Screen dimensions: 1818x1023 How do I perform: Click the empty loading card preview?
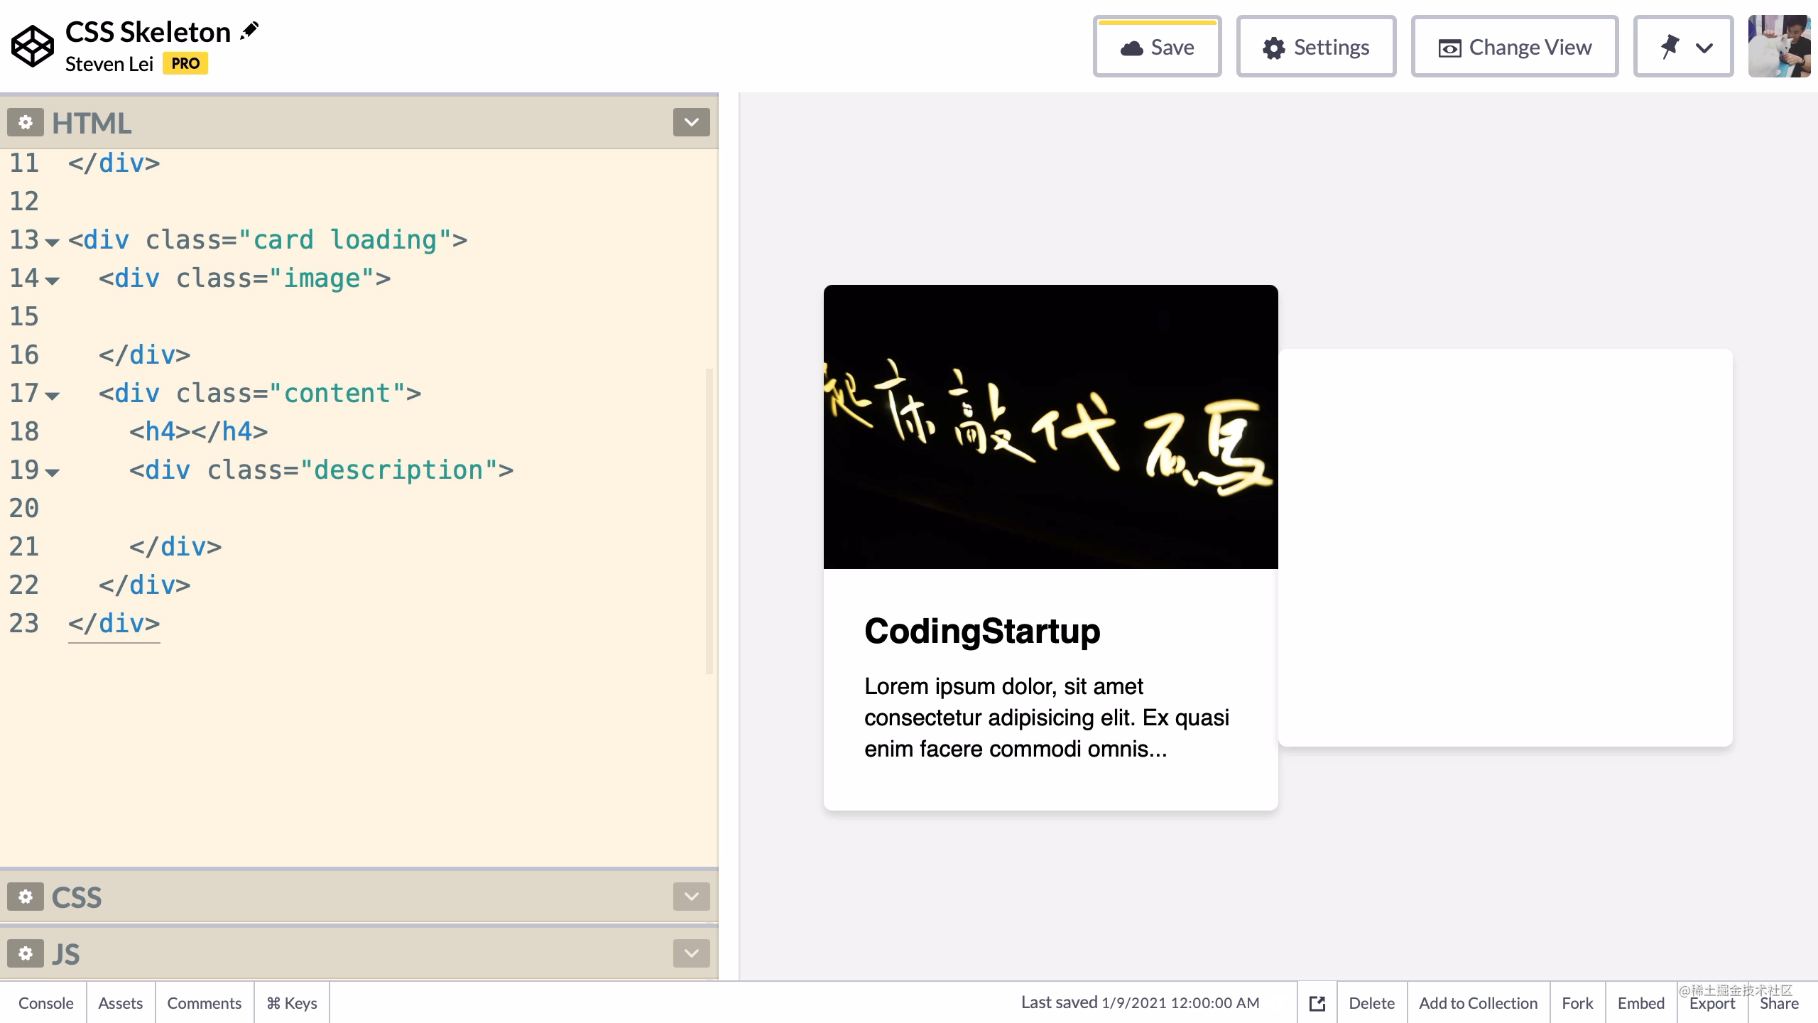click(1505, 547)
